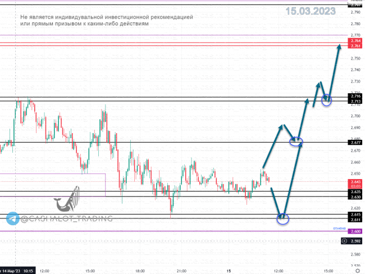This screenshot has width=365, height=274.
Task: Click the 2.660 price scale tick
Action: pyautogui.click(x=355, y=162)
